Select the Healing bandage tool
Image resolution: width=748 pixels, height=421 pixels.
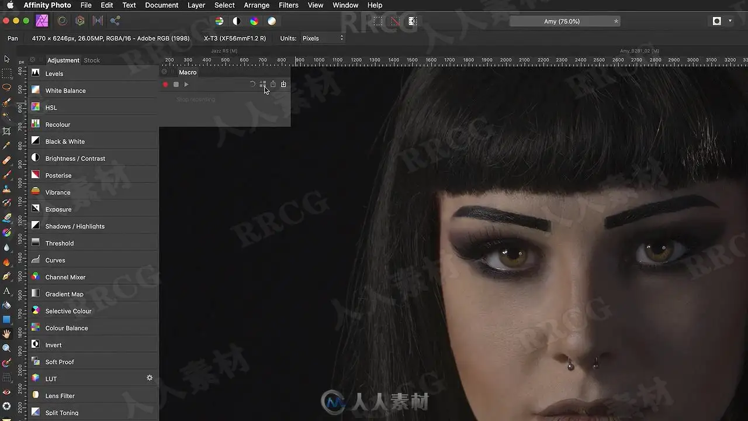coord(6,160)
